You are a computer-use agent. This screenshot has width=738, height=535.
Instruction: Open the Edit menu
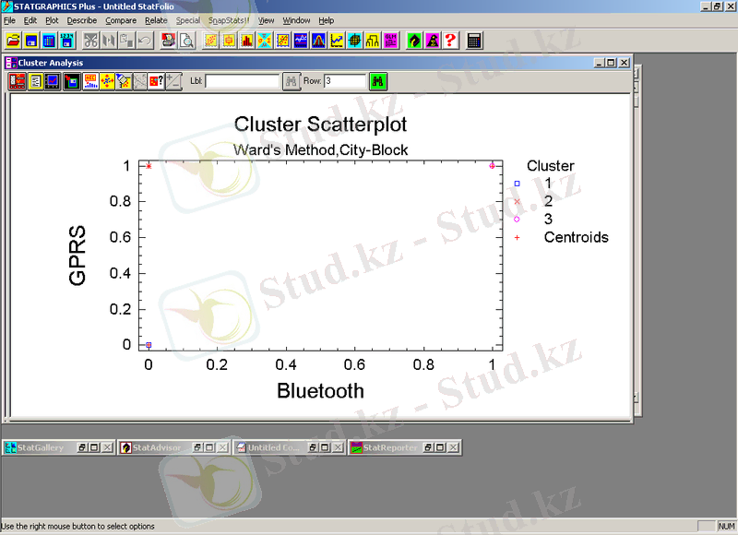[30, 20]
